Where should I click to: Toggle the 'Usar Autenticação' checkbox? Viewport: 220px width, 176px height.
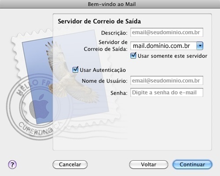tap(75, 70)
